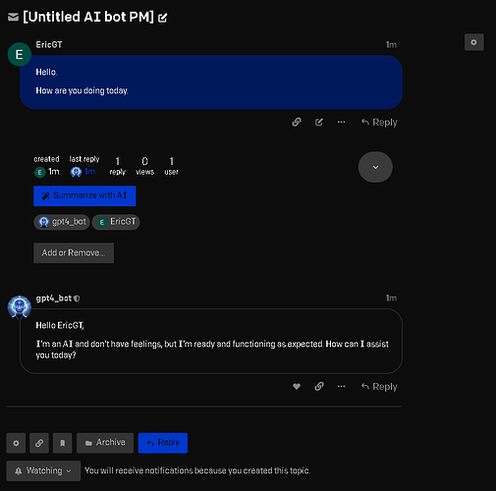This screenshot has width=496, height=491.
Task: Bookmark this topic
Action: pos(63,443)
